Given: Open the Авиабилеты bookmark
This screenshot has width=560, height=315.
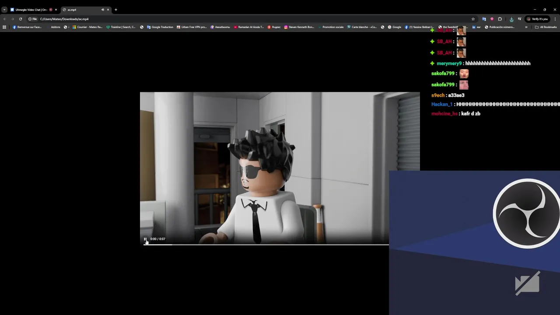Looking at the screenshot, I should point(220,27).
